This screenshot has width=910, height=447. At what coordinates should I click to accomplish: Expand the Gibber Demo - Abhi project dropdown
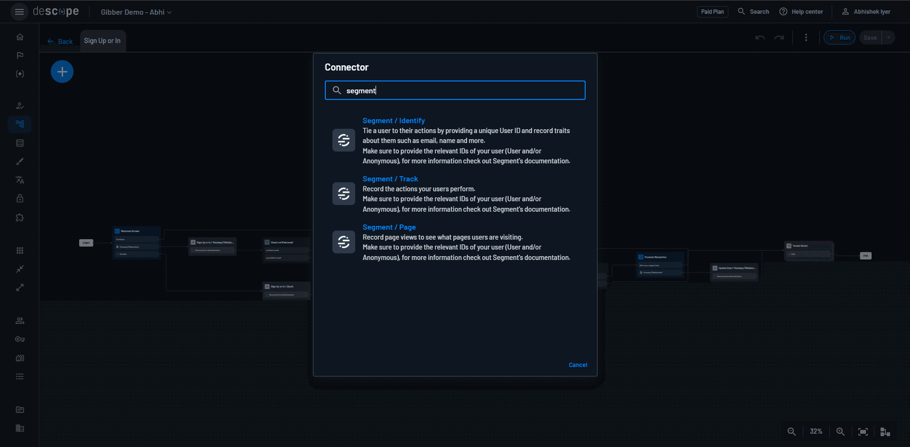click(136, 12)
